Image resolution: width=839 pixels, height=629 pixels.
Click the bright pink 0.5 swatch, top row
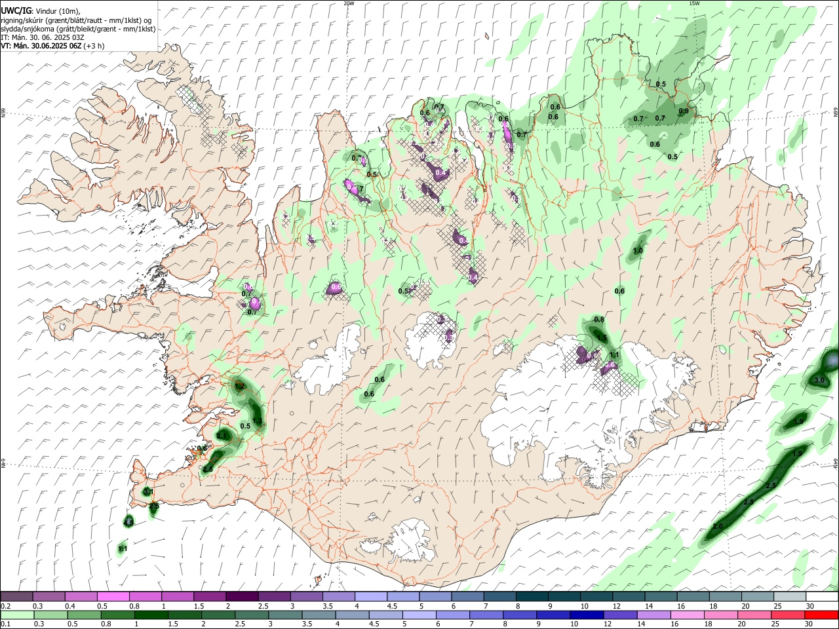[x=113, y=597]
